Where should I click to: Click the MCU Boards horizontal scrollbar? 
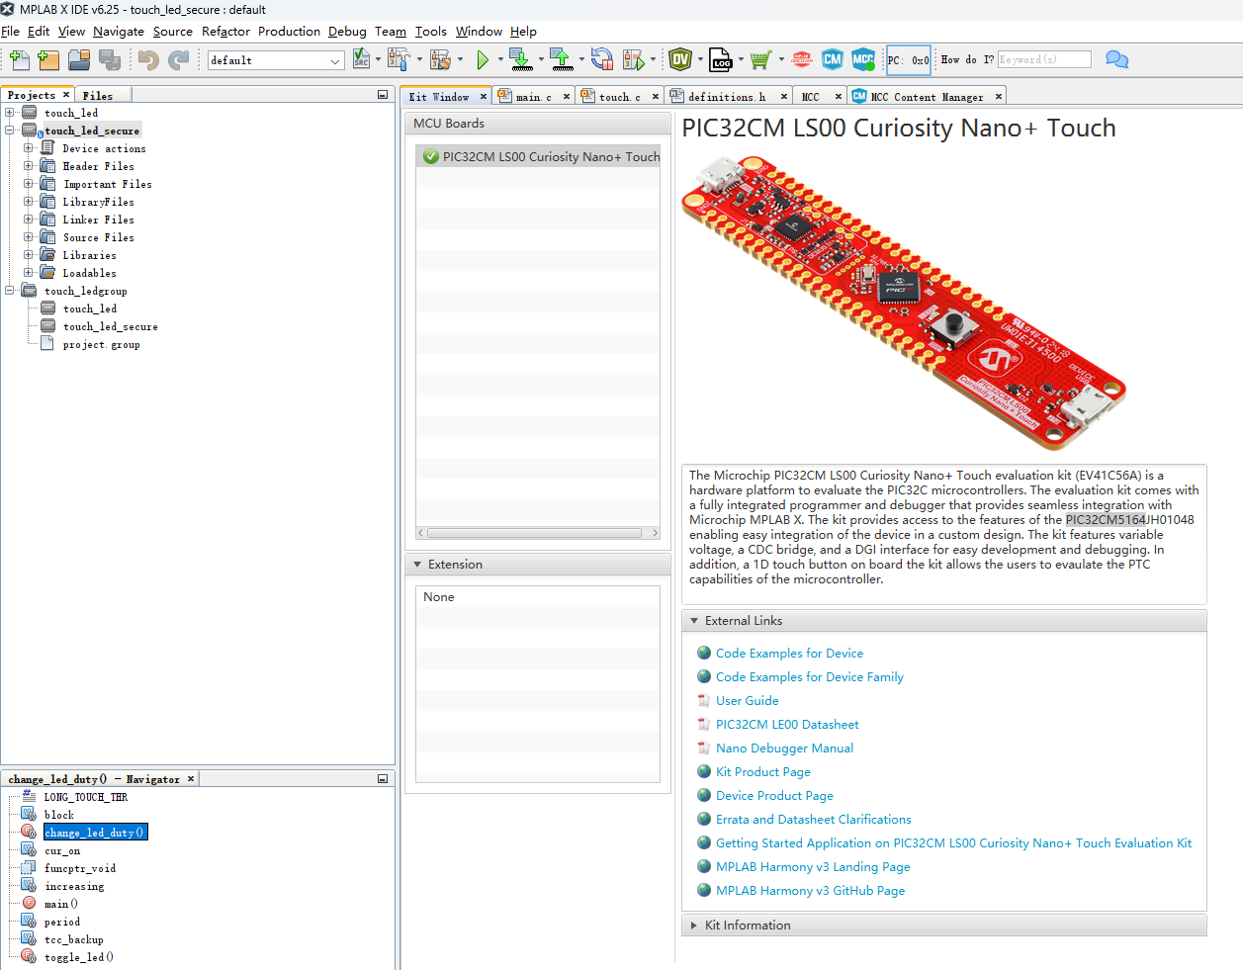(538, 533)
